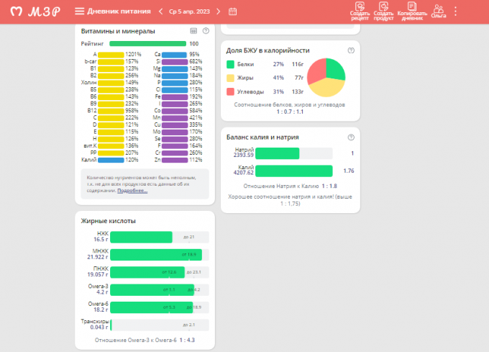Open the calendar date picker
This screenshot has height=352, width=489.
tap(232, 12)
